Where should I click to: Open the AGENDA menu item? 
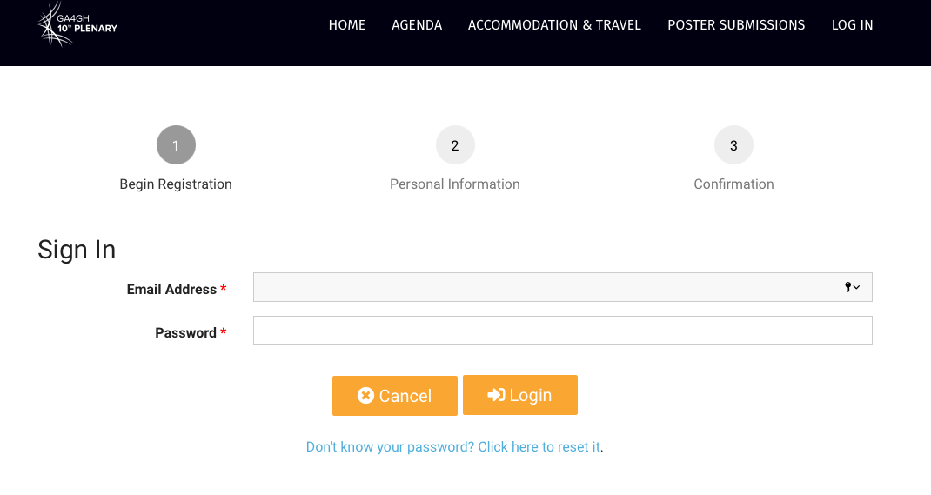pos(417,25)
